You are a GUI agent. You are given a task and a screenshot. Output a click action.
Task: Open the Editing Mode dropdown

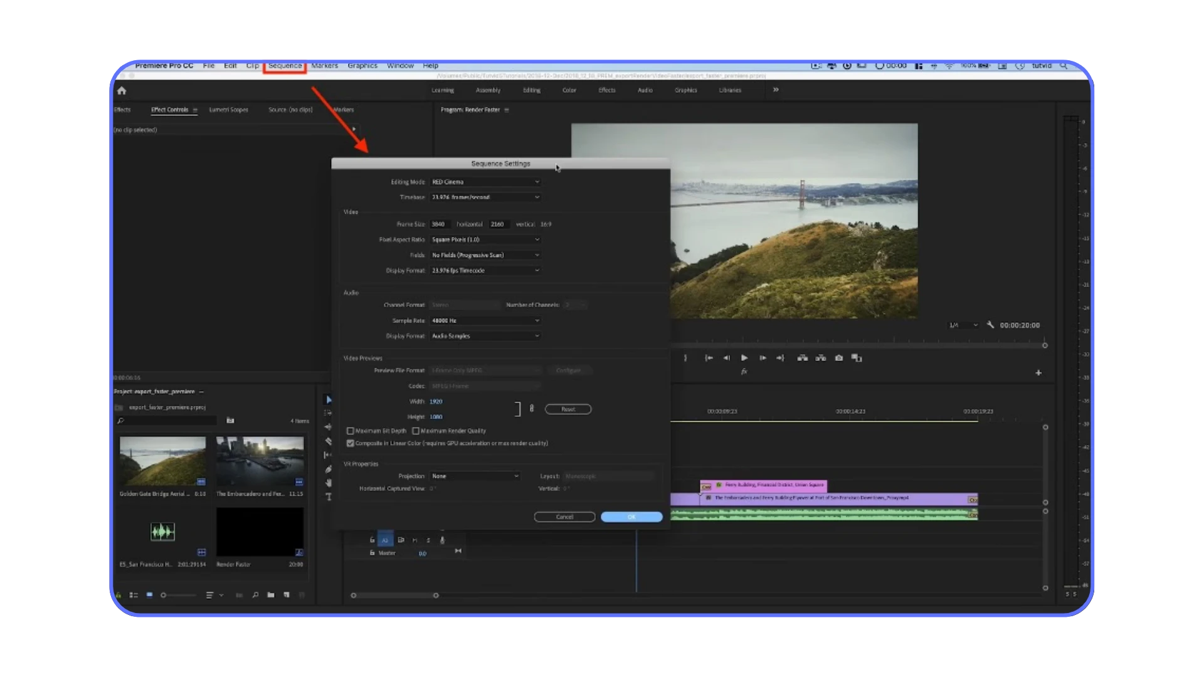(x=485, y=182)
